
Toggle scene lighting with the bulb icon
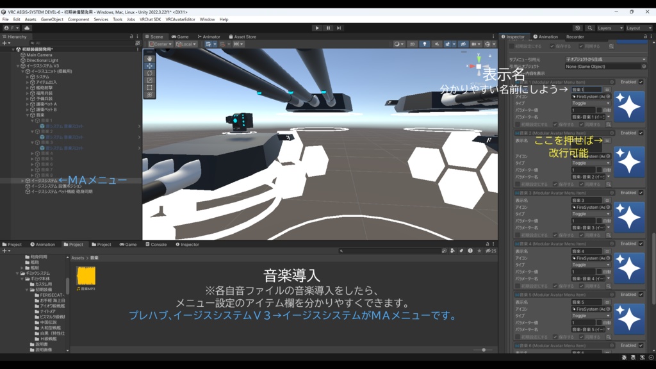(x=425, y=44)
